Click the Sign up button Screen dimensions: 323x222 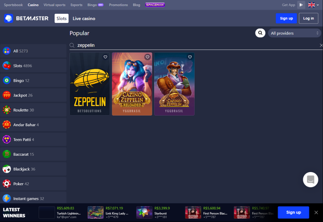click(286, 18)
